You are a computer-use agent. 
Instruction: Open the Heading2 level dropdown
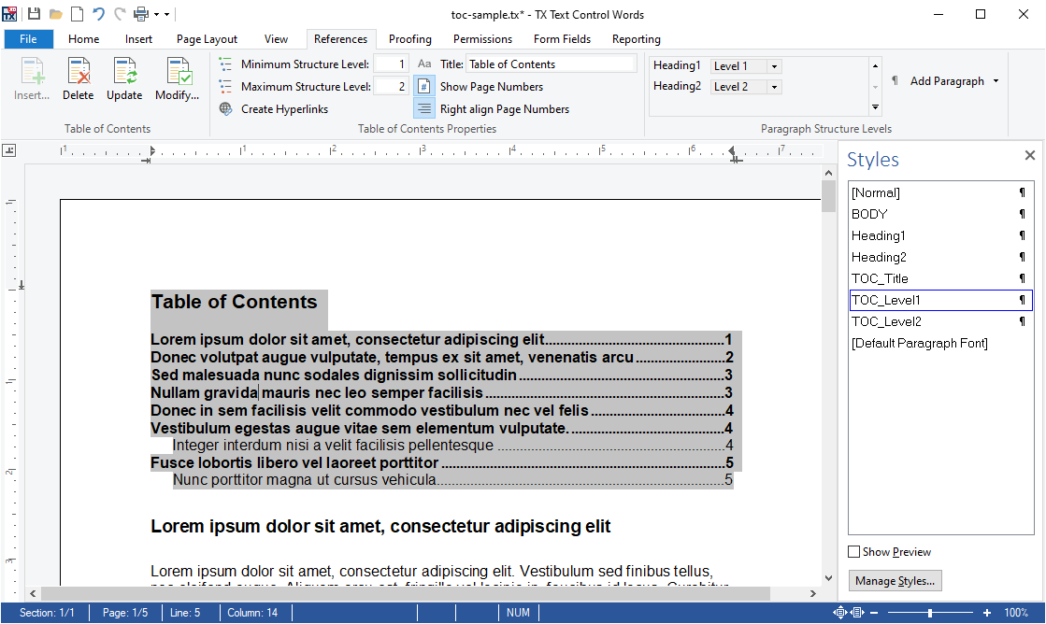point(774,86)
